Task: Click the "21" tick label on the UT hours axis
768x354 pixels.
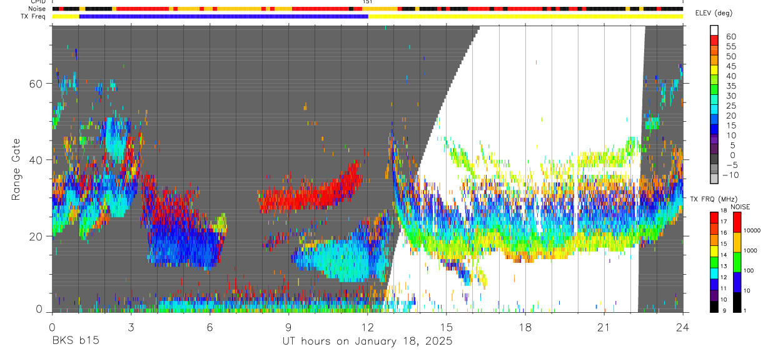Action: 604,327
